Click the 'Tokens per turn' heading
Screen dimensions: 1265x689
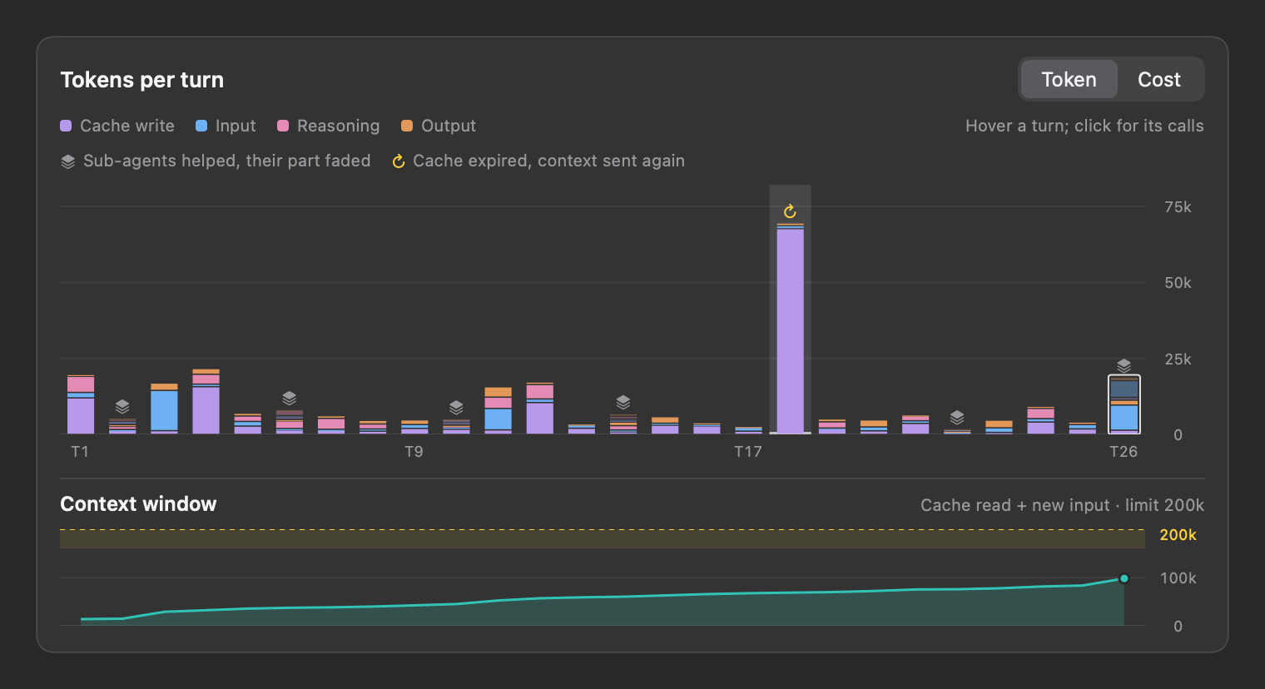142,80
